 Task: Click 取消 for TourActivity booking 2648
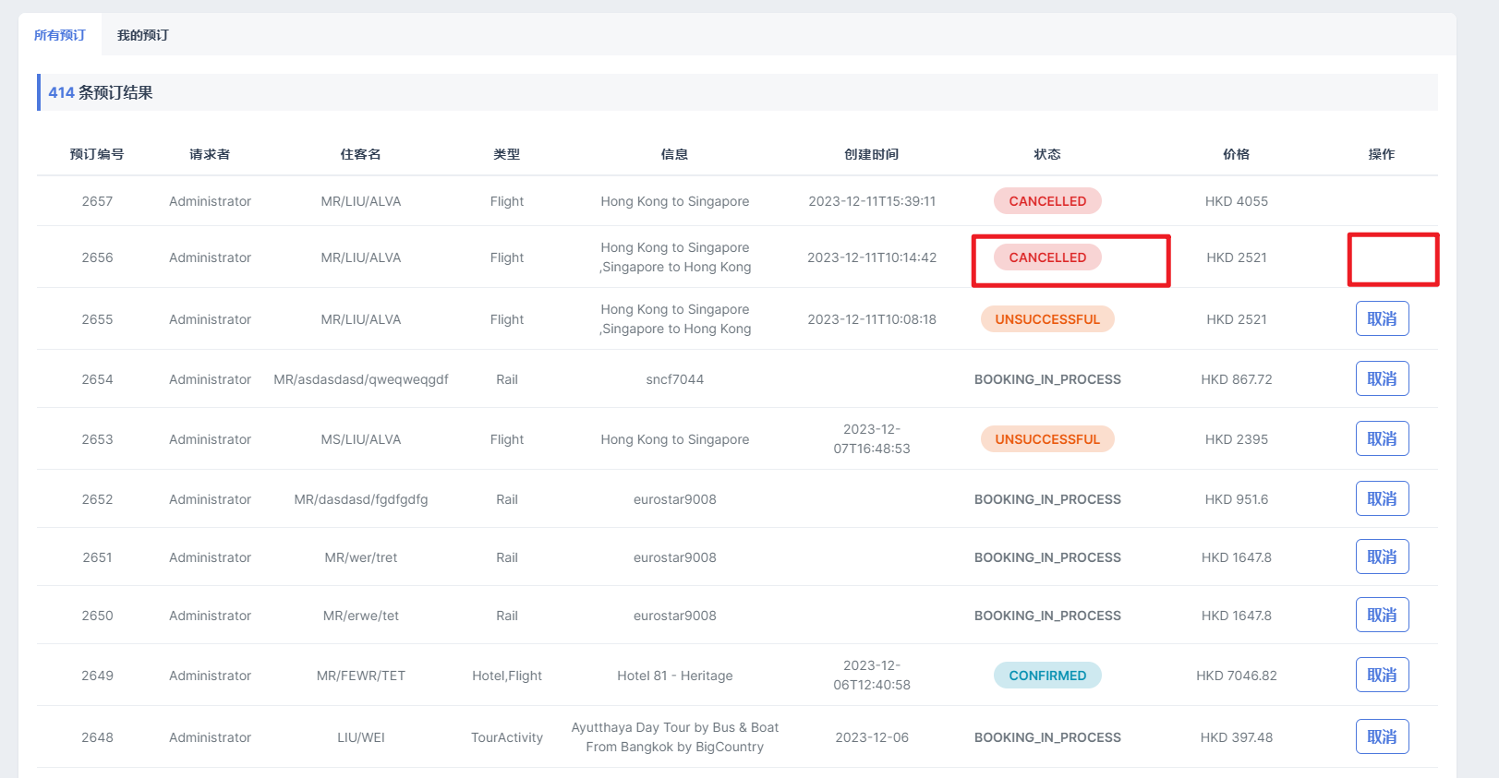coord(1382,736)
